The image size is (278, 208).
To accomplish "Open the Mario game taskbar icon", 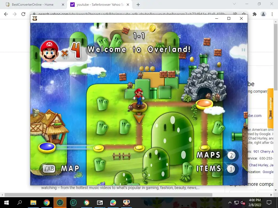I will click(127, 203).
